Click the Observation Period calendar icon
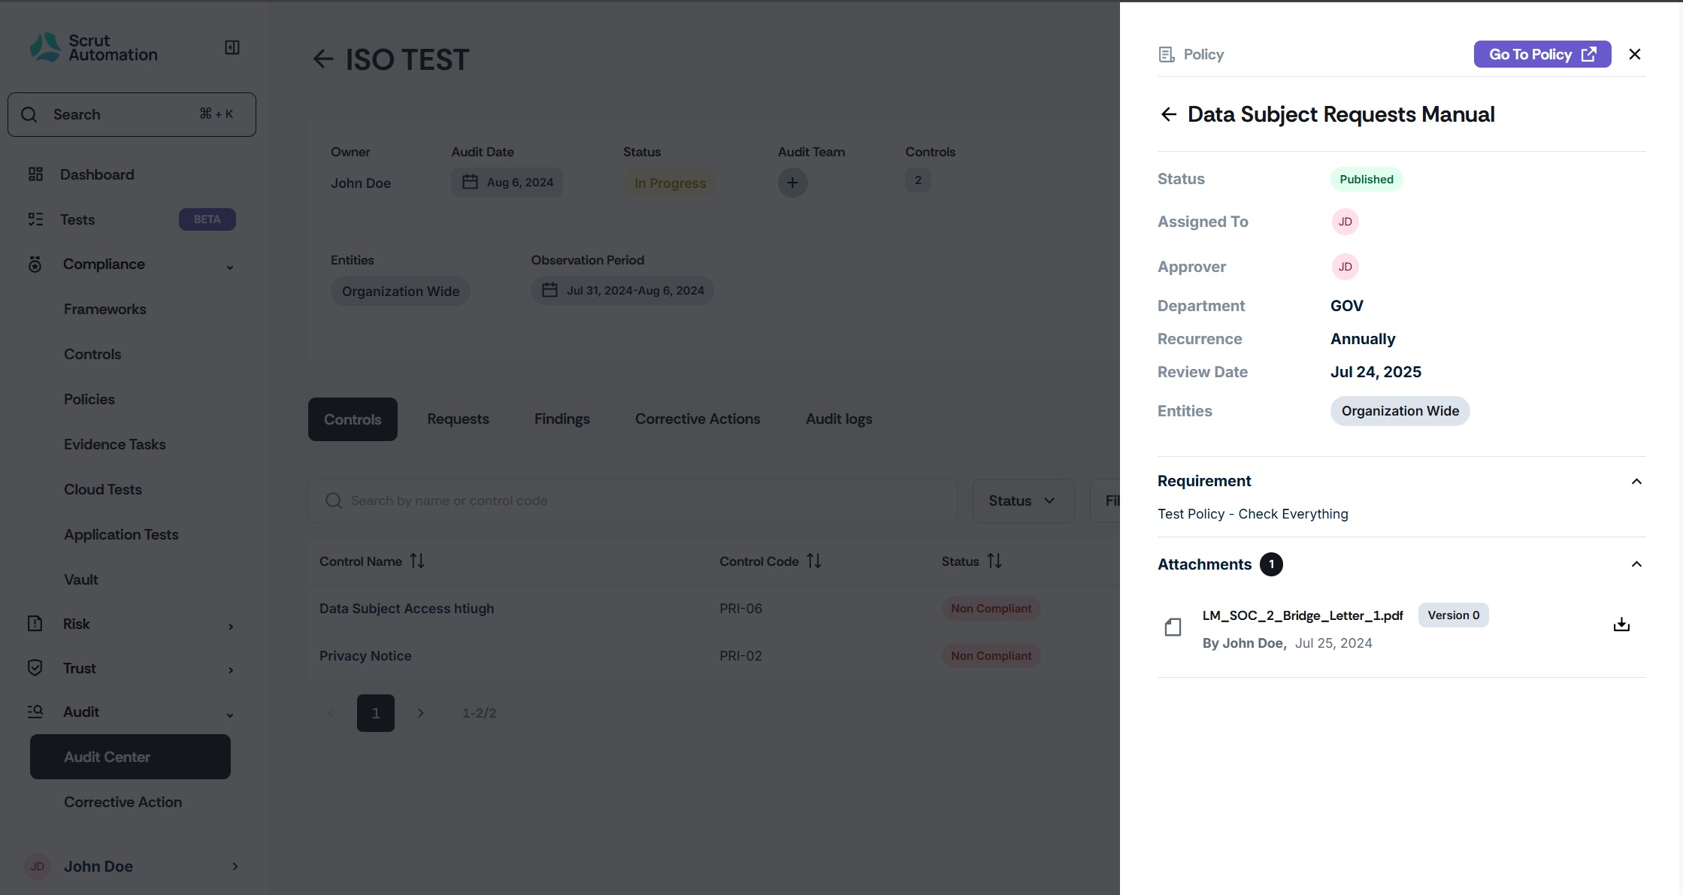This screenshot has height=895, width=1683. [x=549, y=290]
